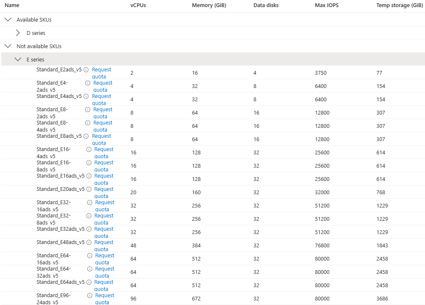The width and height of the screenshot is (425, 305).
Task: Open the Standard_E8ads_v5 info icon
Action: [86, 136]
